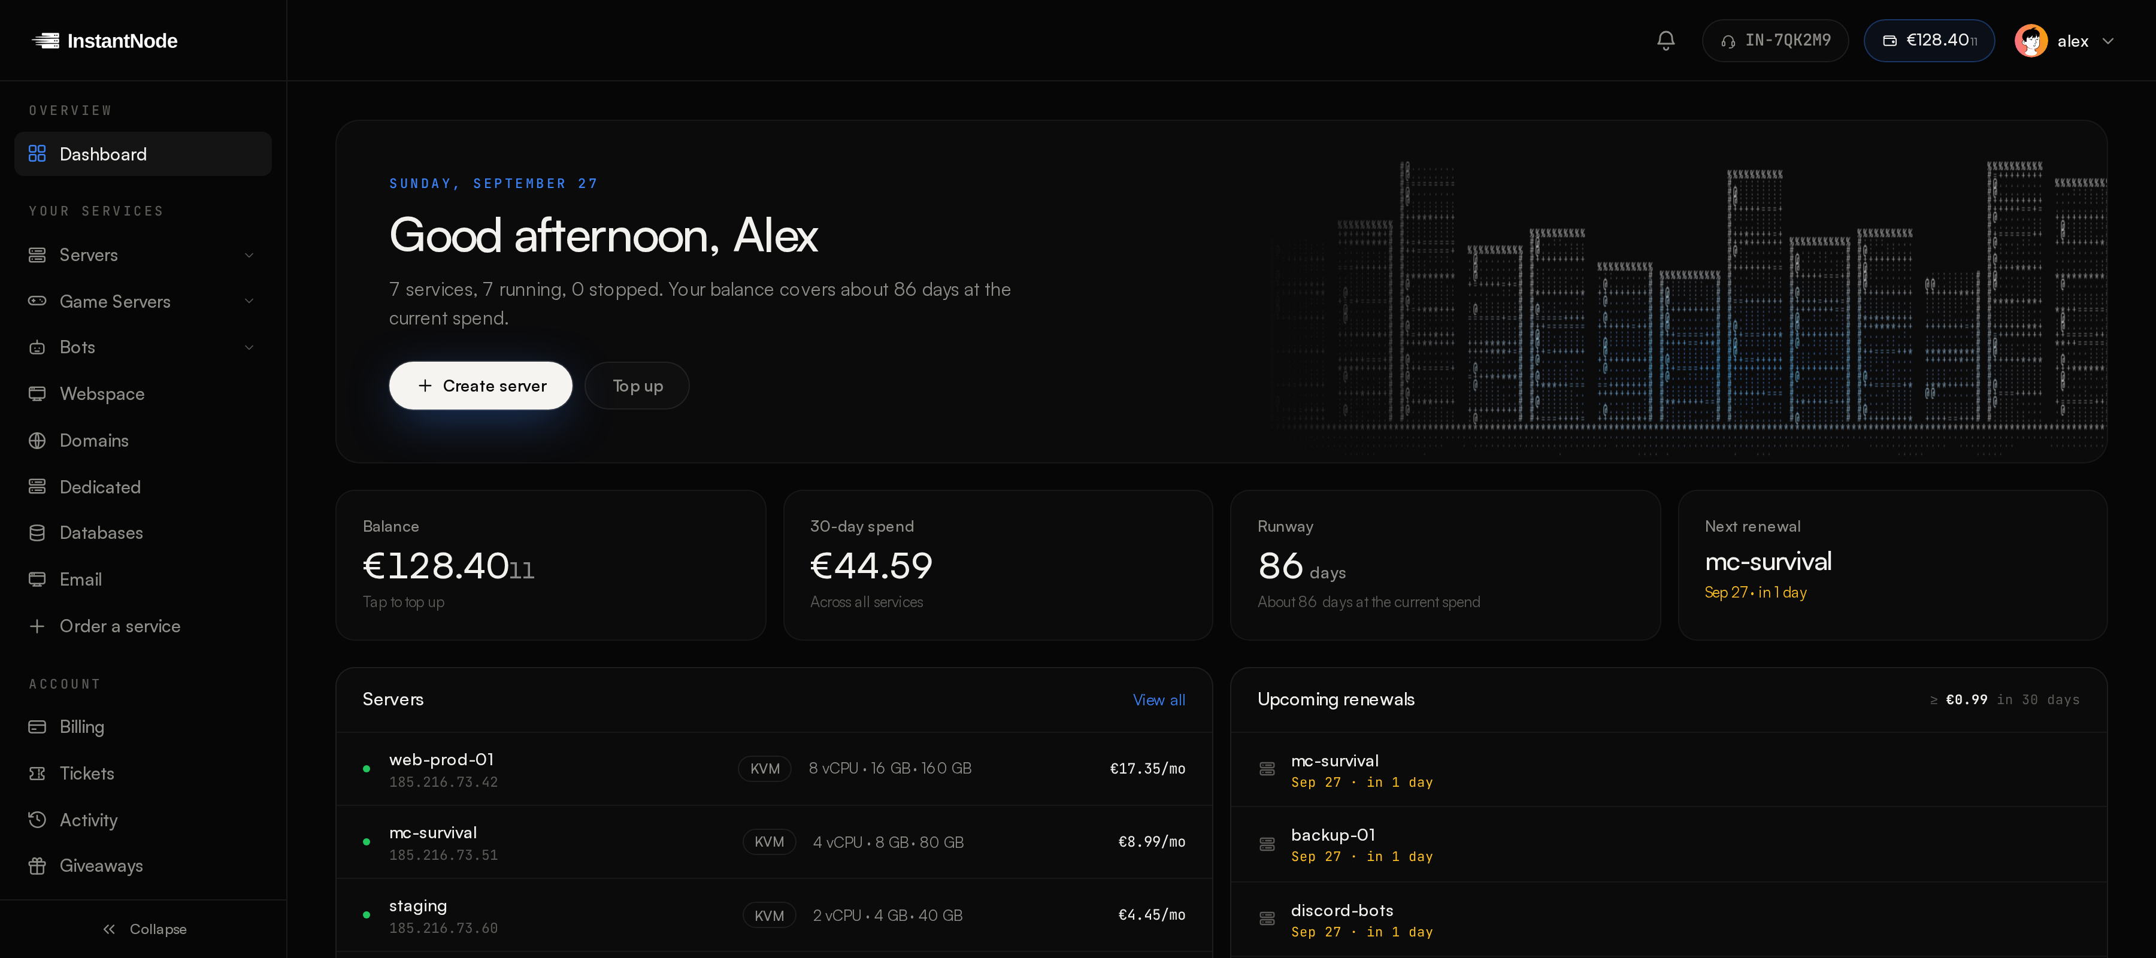Open mc-survival in Upcoming renewals
This screenshot has height=958, width=2156.
coord(1669,770)
